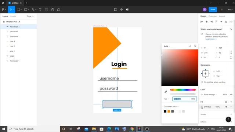This screenshot has width=235, height=132.
Task: Open the Help question-mark button
Action: click(228, 120)
